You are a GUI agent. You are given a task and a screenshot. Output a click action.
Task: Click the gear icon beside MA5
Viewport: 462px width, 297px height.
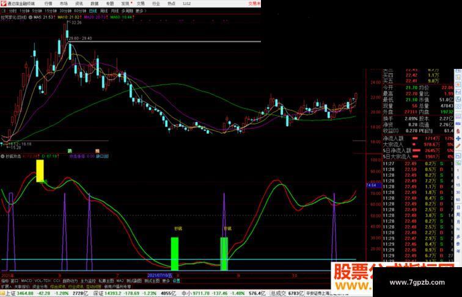pyautogui.click(x=31, y=17)
